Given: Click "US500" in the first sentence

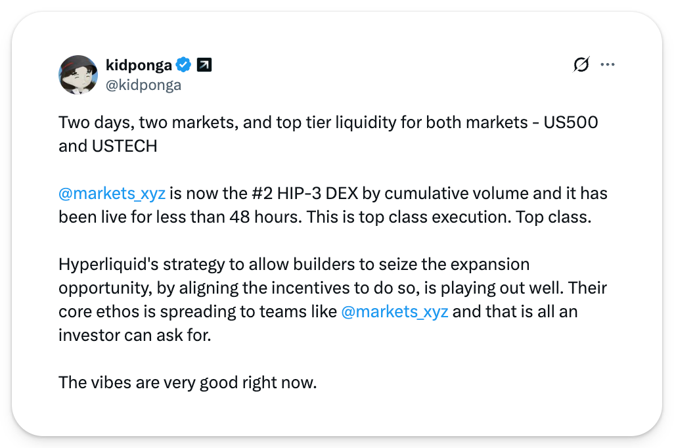Looking at the screenshot, I should (x=572, y=123).
